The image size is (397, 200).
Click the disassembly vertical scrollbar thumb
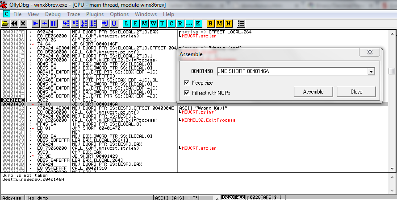click(392, 71)
